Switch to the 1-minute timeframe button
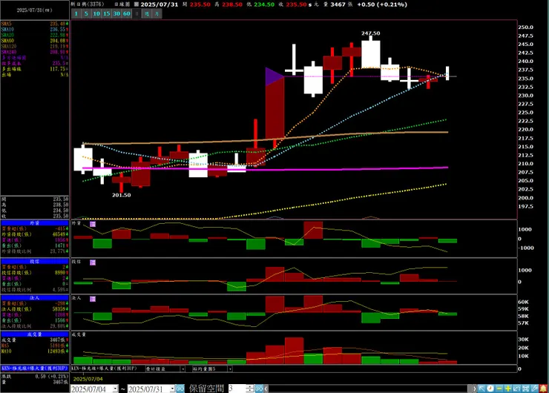The height and width of the screenshot is (393, 549). [76, 13]
